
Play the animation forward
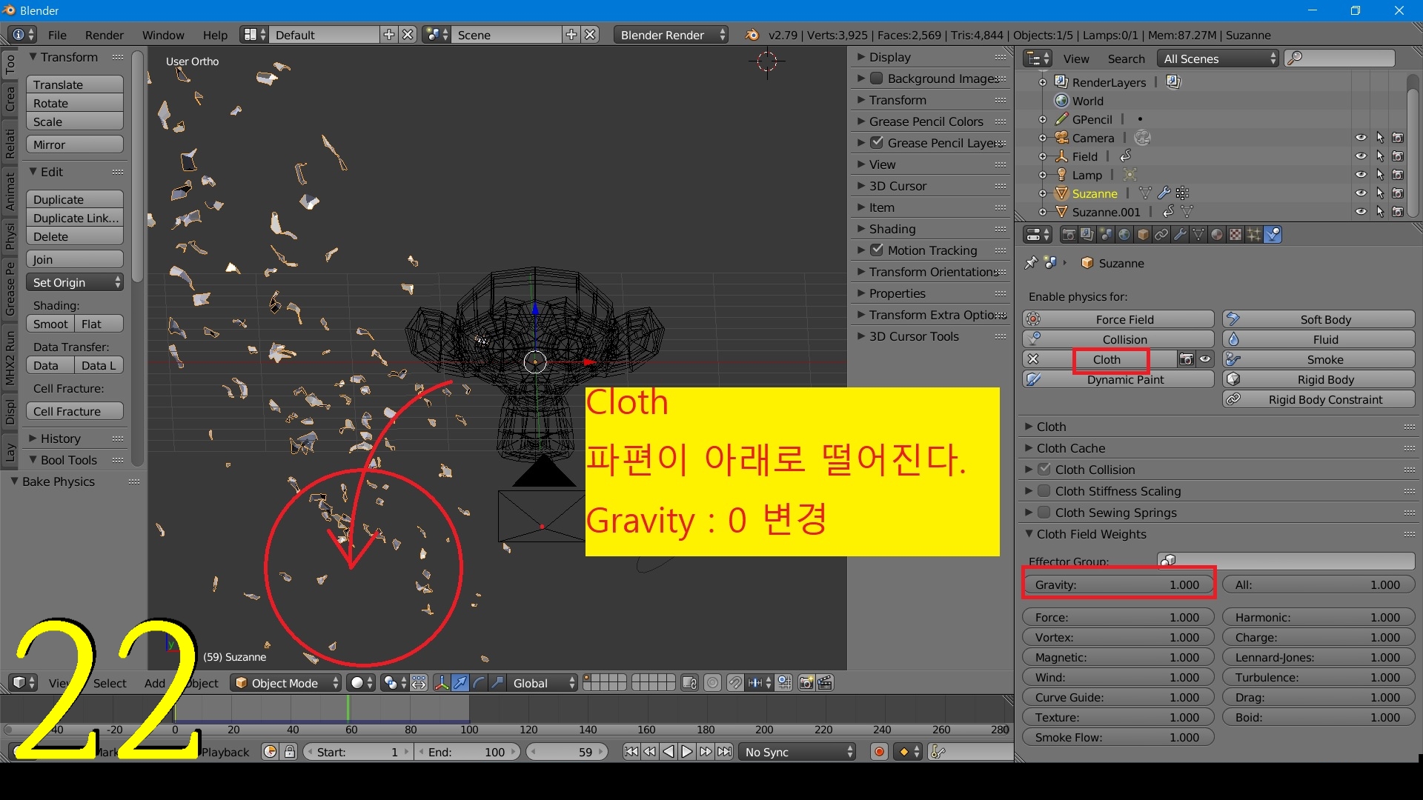[687, 752]
